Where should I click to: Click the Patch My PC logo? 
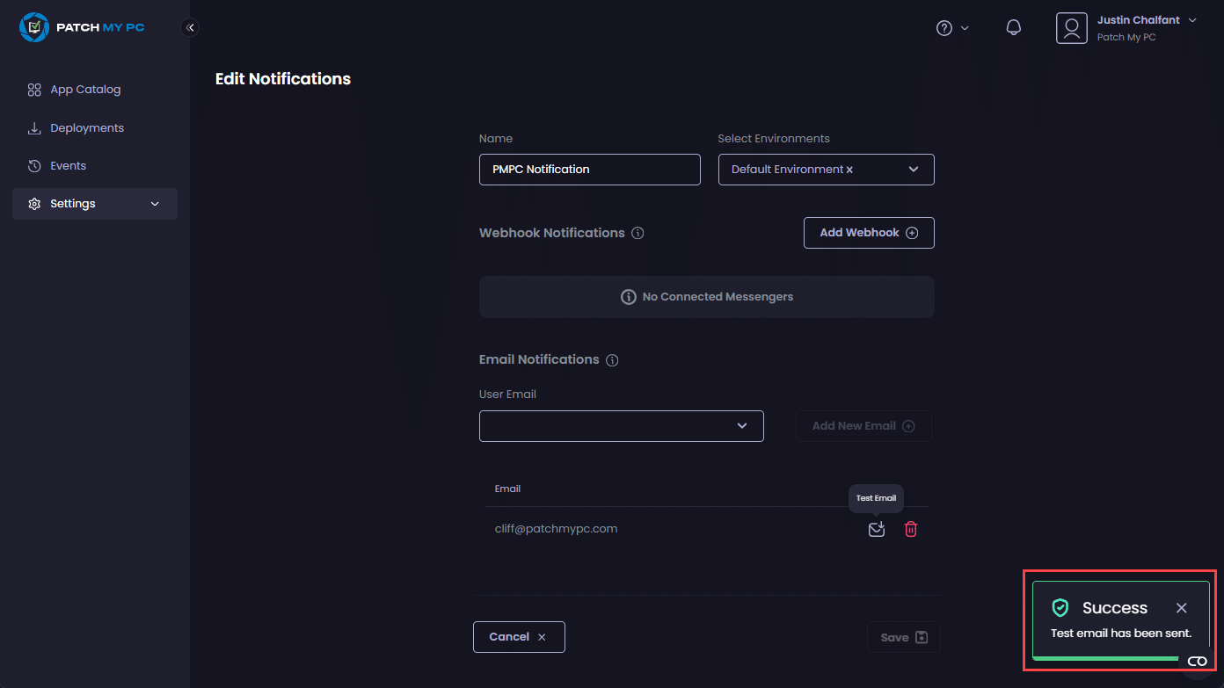coord(82,27)
